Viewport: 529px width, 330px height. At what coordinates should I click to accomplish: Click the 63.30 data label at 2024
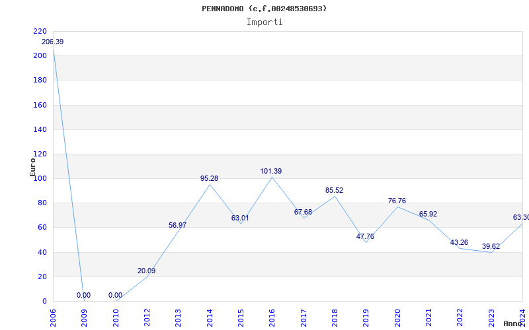pos(521,218)
